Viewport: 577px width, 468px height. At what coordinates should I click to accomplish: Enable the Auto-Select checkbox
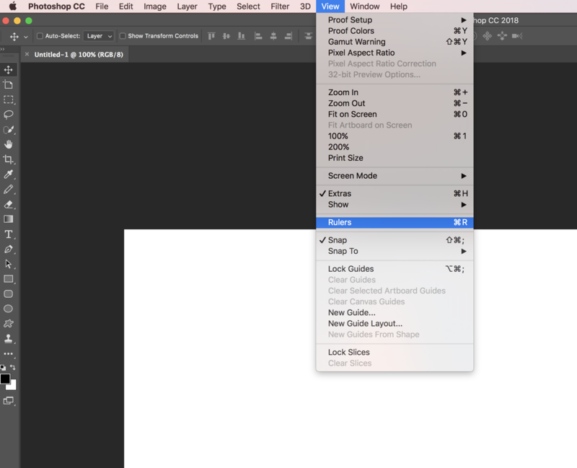[x=40, y=36]
